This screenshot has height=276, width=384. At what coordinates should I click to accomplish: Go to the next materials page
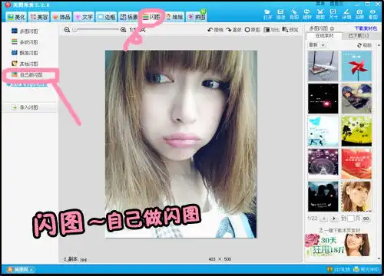coord(334,219)
